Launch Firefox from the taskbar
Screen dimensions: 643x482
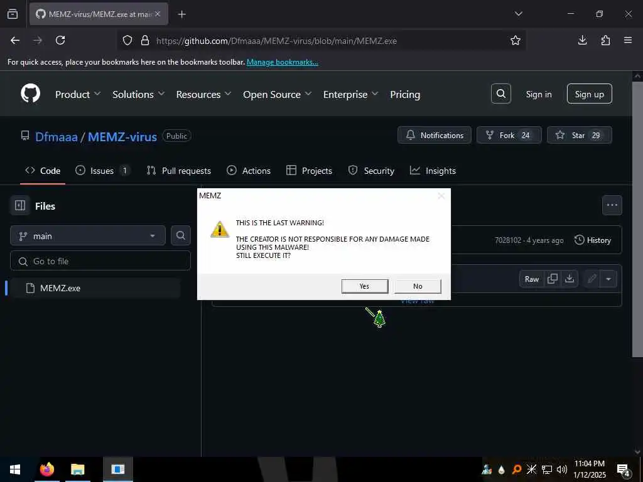pyautogui.click(x=46, y=469)
